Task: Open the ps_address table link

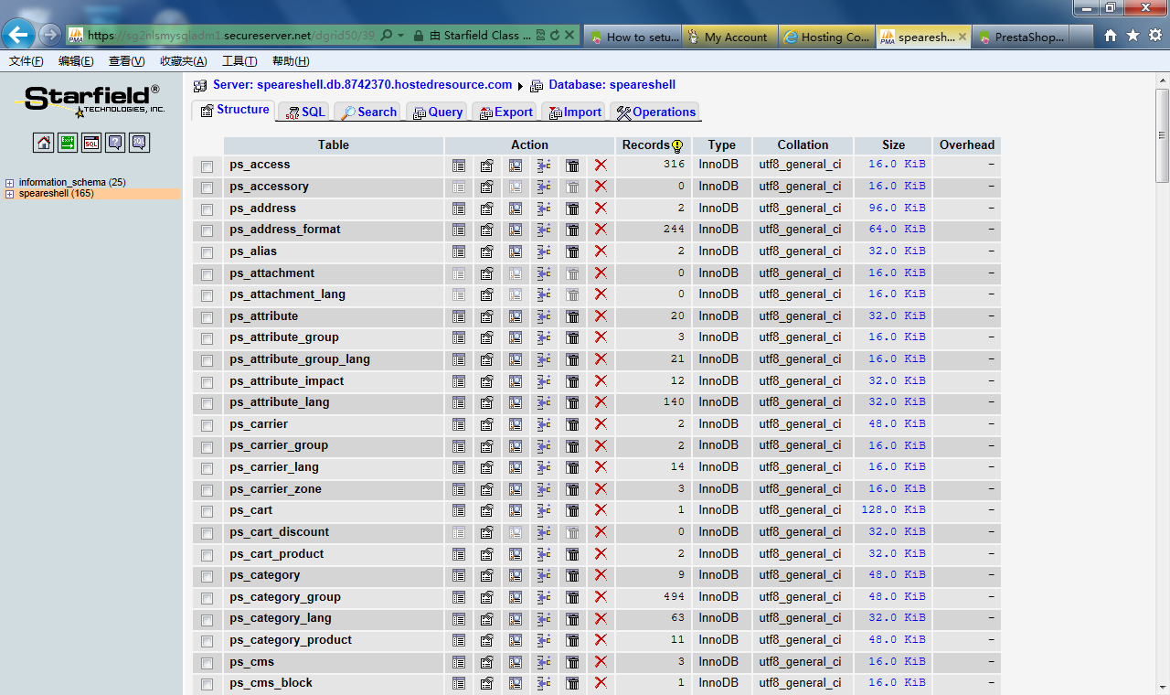Action: (x=262, y=208)
